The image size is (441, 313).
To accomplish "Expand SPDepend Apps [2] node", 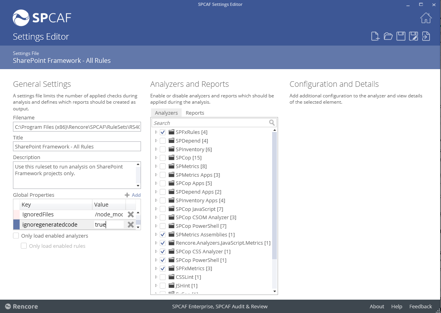I will tap(156, 192).
